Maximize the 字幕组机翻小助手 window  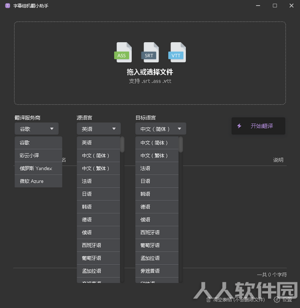tap(275, 6)
